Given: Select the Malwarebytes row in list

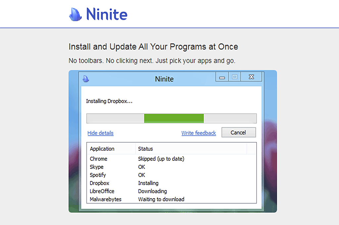Looking at the screenshot, I should click(x=106, y=199).
